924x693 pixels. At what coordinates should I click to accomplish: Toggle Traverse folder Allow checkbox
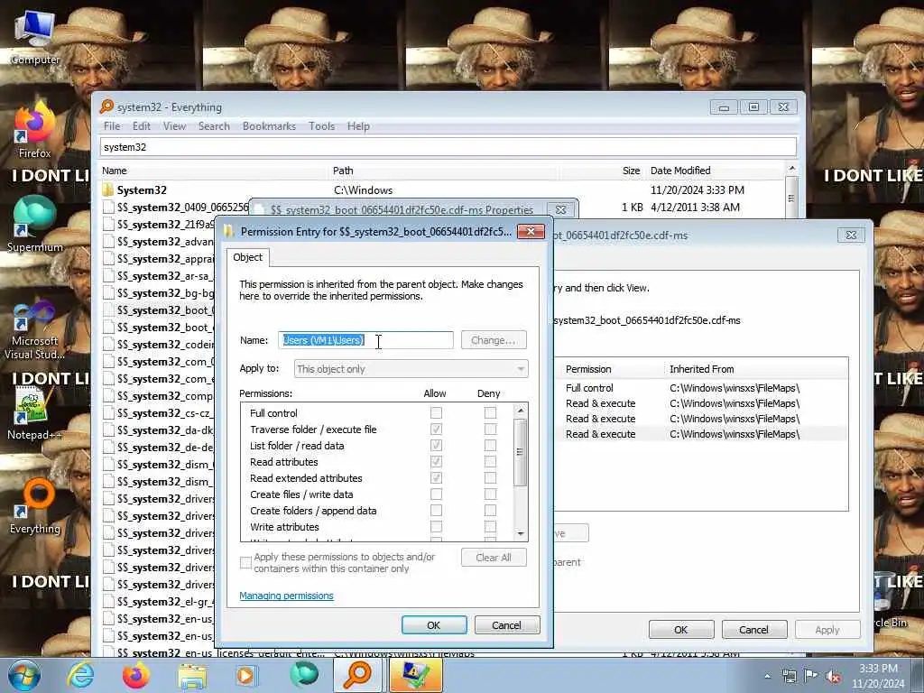pyautogui.click(x=436, y=429)
